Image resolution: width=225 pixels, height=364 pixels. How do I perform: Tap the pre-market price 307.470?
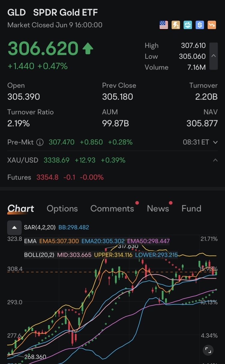(x=61, y=142)
